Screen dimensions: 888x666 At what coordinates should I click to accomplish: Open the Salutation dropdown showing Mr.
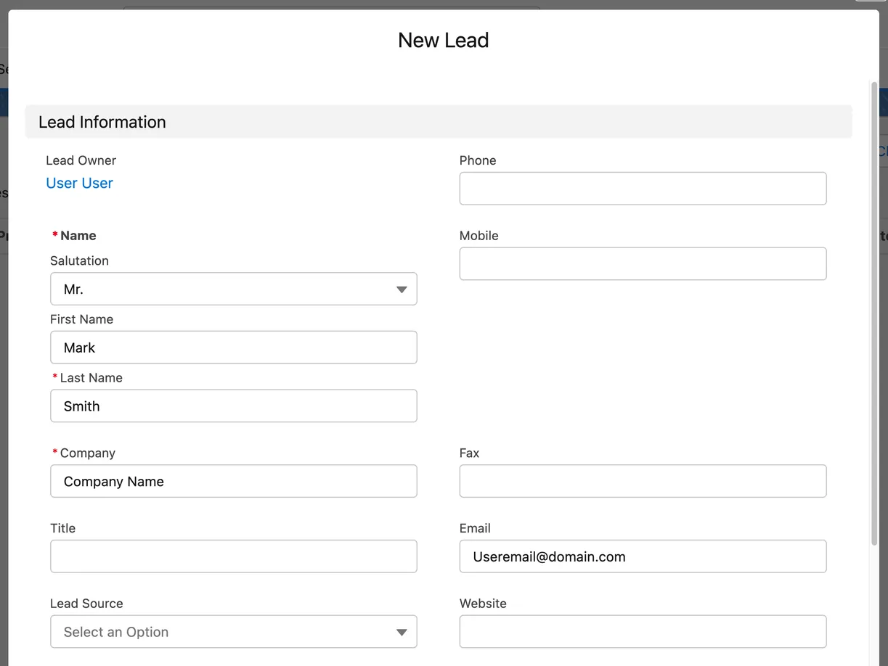(233, 289)
